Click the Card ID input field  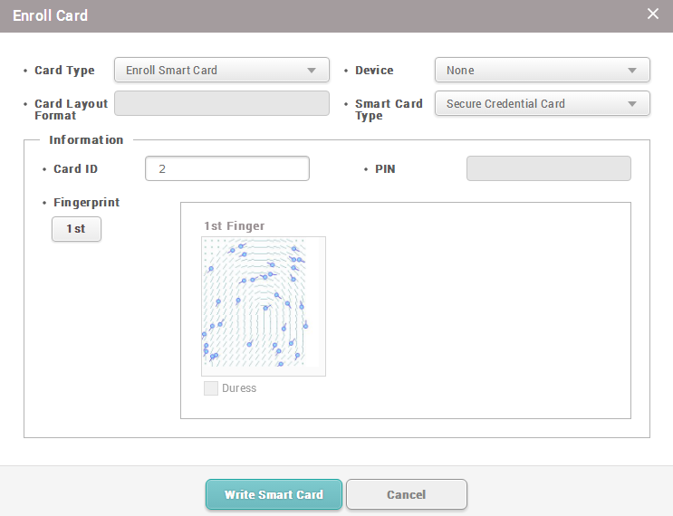226,168
